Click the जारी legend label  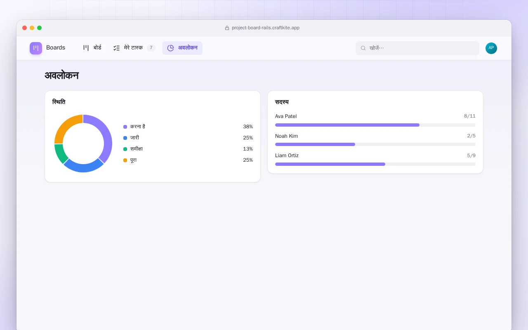tap(134, 138)
